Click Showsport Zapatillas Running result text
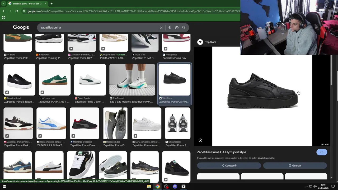 point(49,58)
